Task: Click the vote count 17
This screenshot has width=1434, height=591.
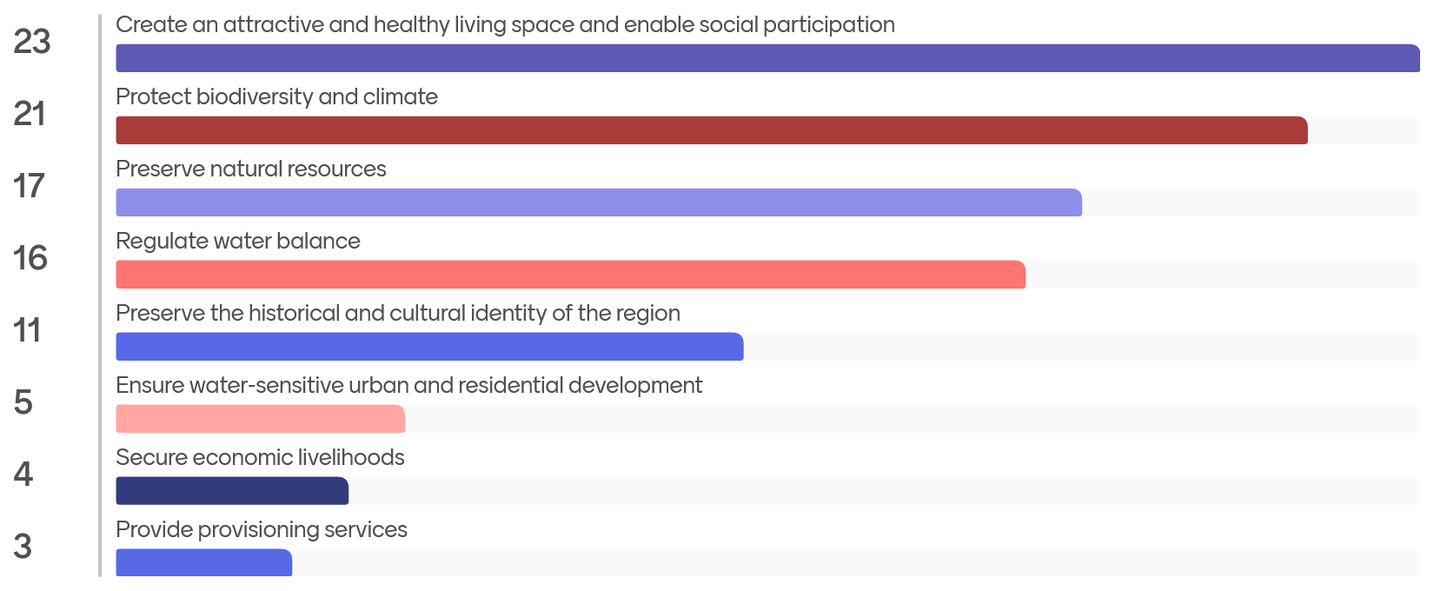Action: [29, 186]
